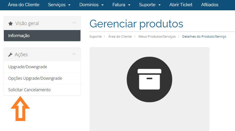
Task: Choose Opções Upgrade/Downgrade action
Action: pyautogui.click(x=42, y=78)
